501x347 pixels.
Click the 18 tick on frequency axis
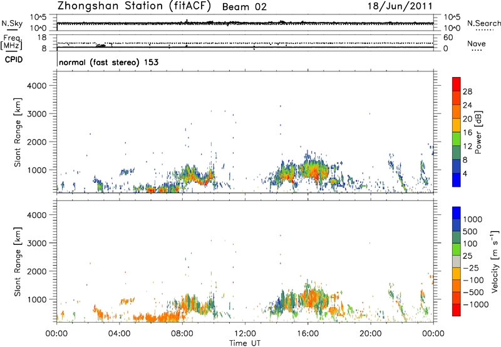(42, 38)
